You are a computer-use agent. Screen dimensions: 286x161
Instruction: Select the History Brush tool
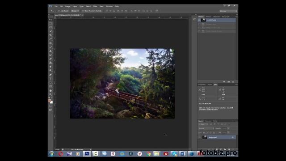click(x=50, y=55)
